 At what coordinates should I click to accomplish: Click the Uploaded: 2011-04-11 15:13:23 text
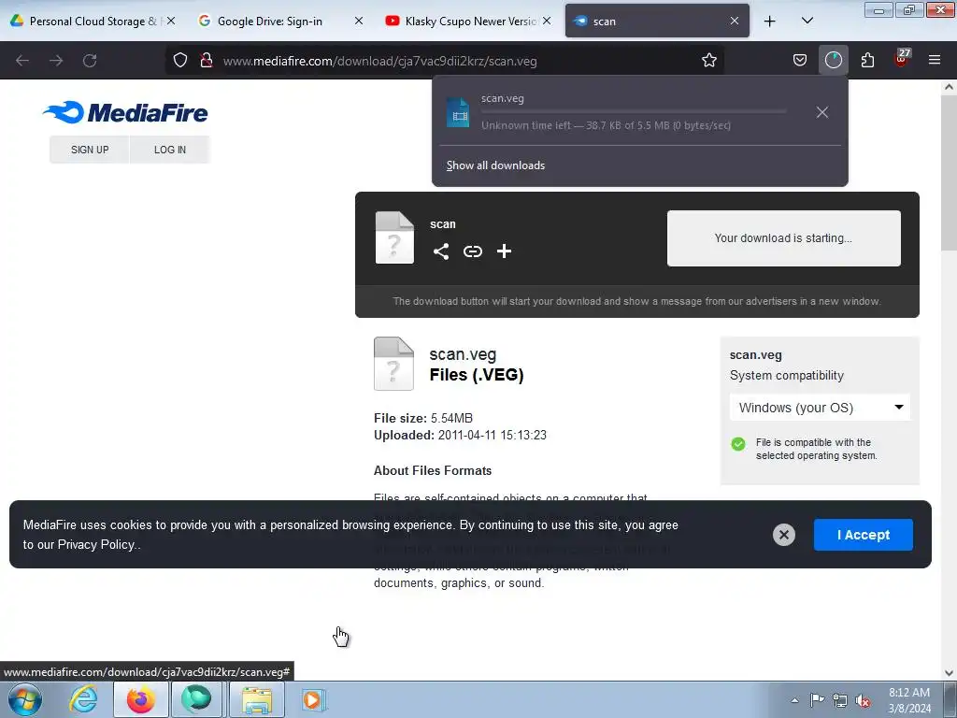[460, 436]
